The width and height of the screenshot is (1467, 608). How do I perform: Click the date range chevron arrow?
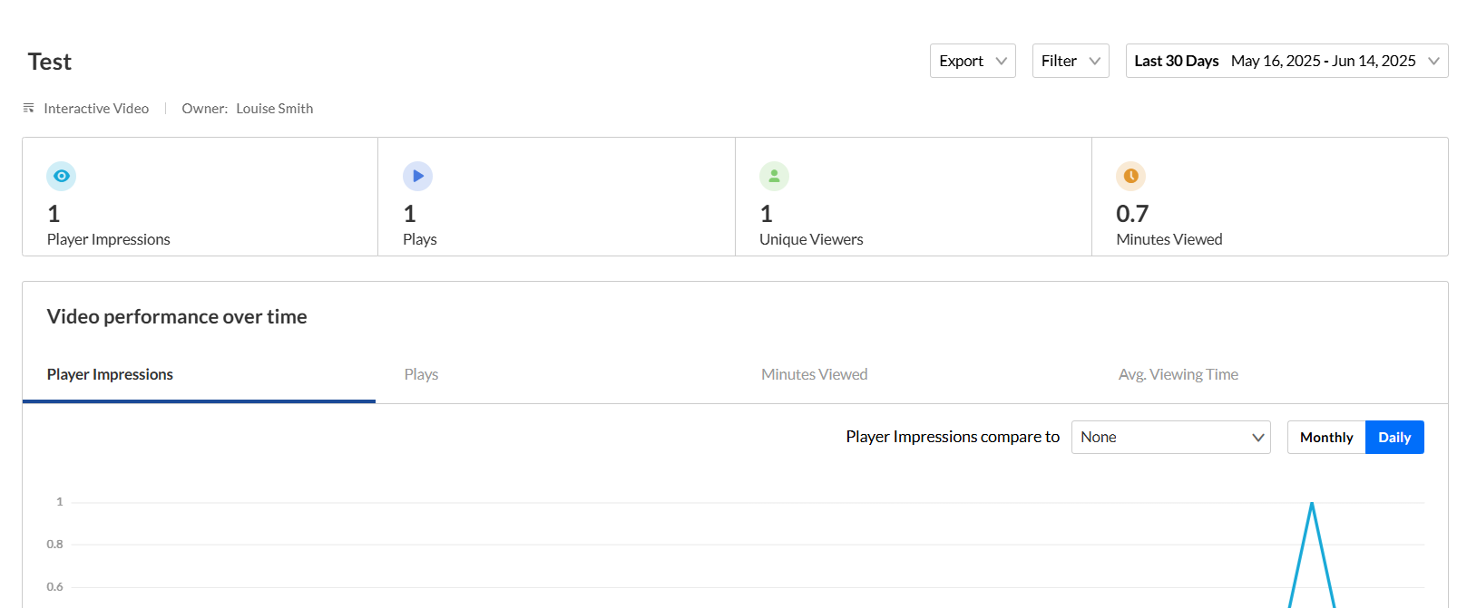pyautogui.click(x=1433, y=61)
